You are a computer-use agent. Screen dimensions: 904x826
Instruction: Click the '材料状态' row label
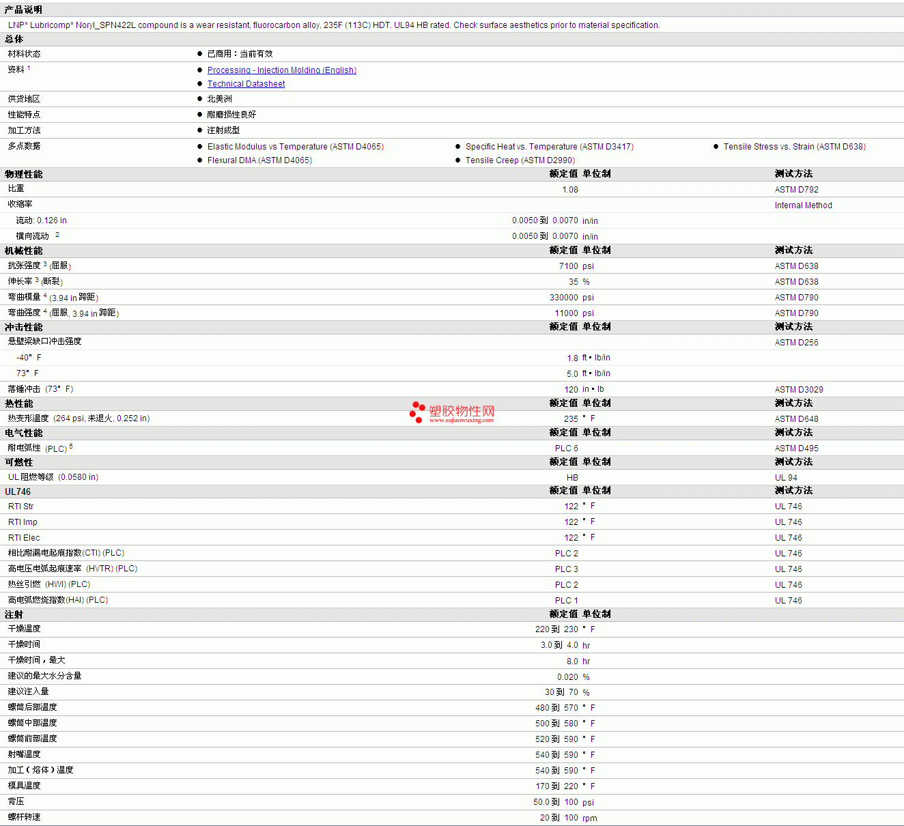click(x=25, y=54)
